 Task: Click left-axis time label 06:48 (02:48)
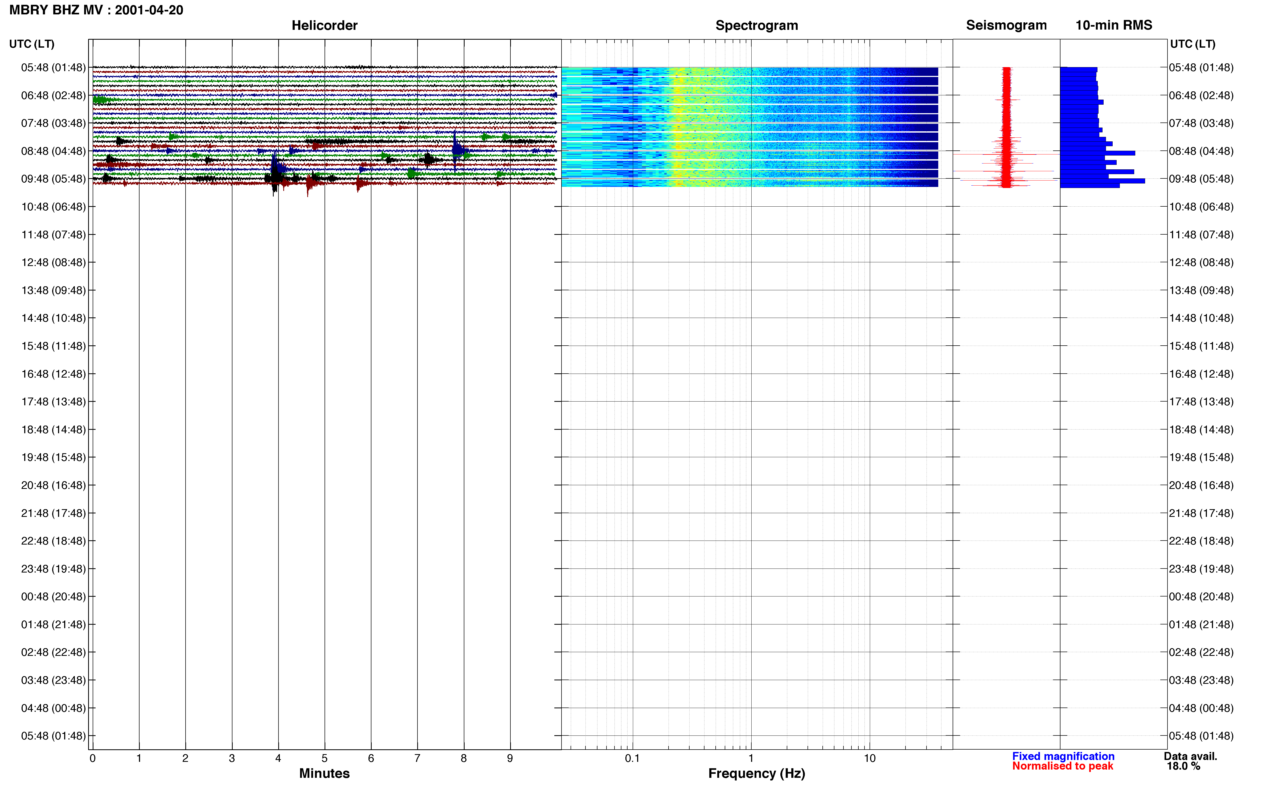pyautogui.click(x=53, y=96)
